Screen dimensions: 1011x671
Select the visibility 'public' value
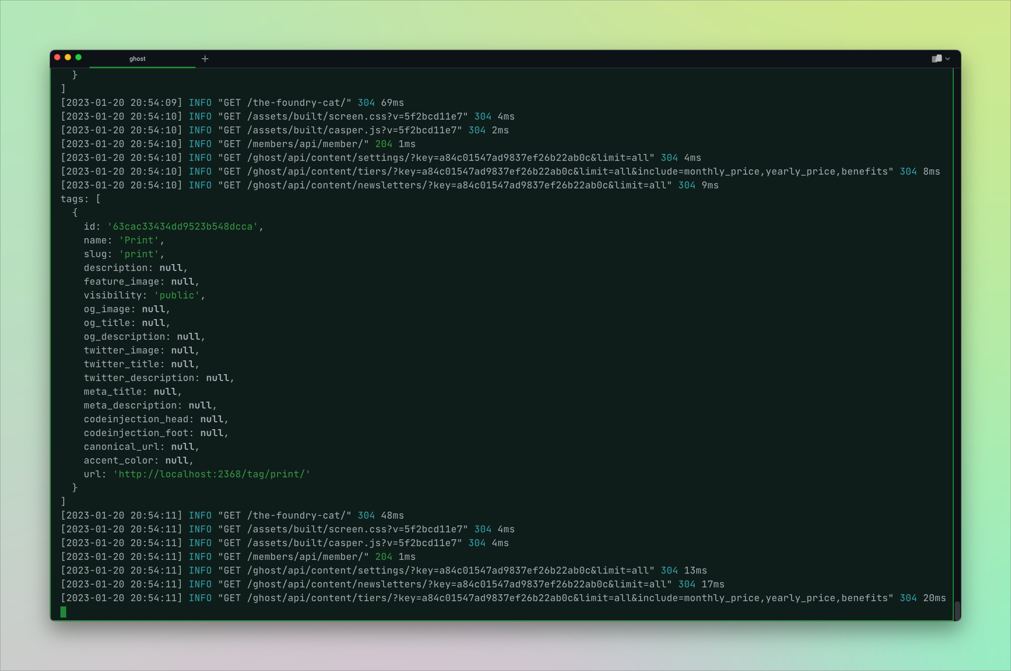pyautogui.click(x=178, y=295)
